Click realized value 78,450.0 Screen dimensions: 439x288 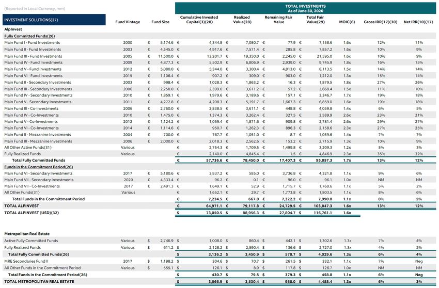tap(250, 161)
